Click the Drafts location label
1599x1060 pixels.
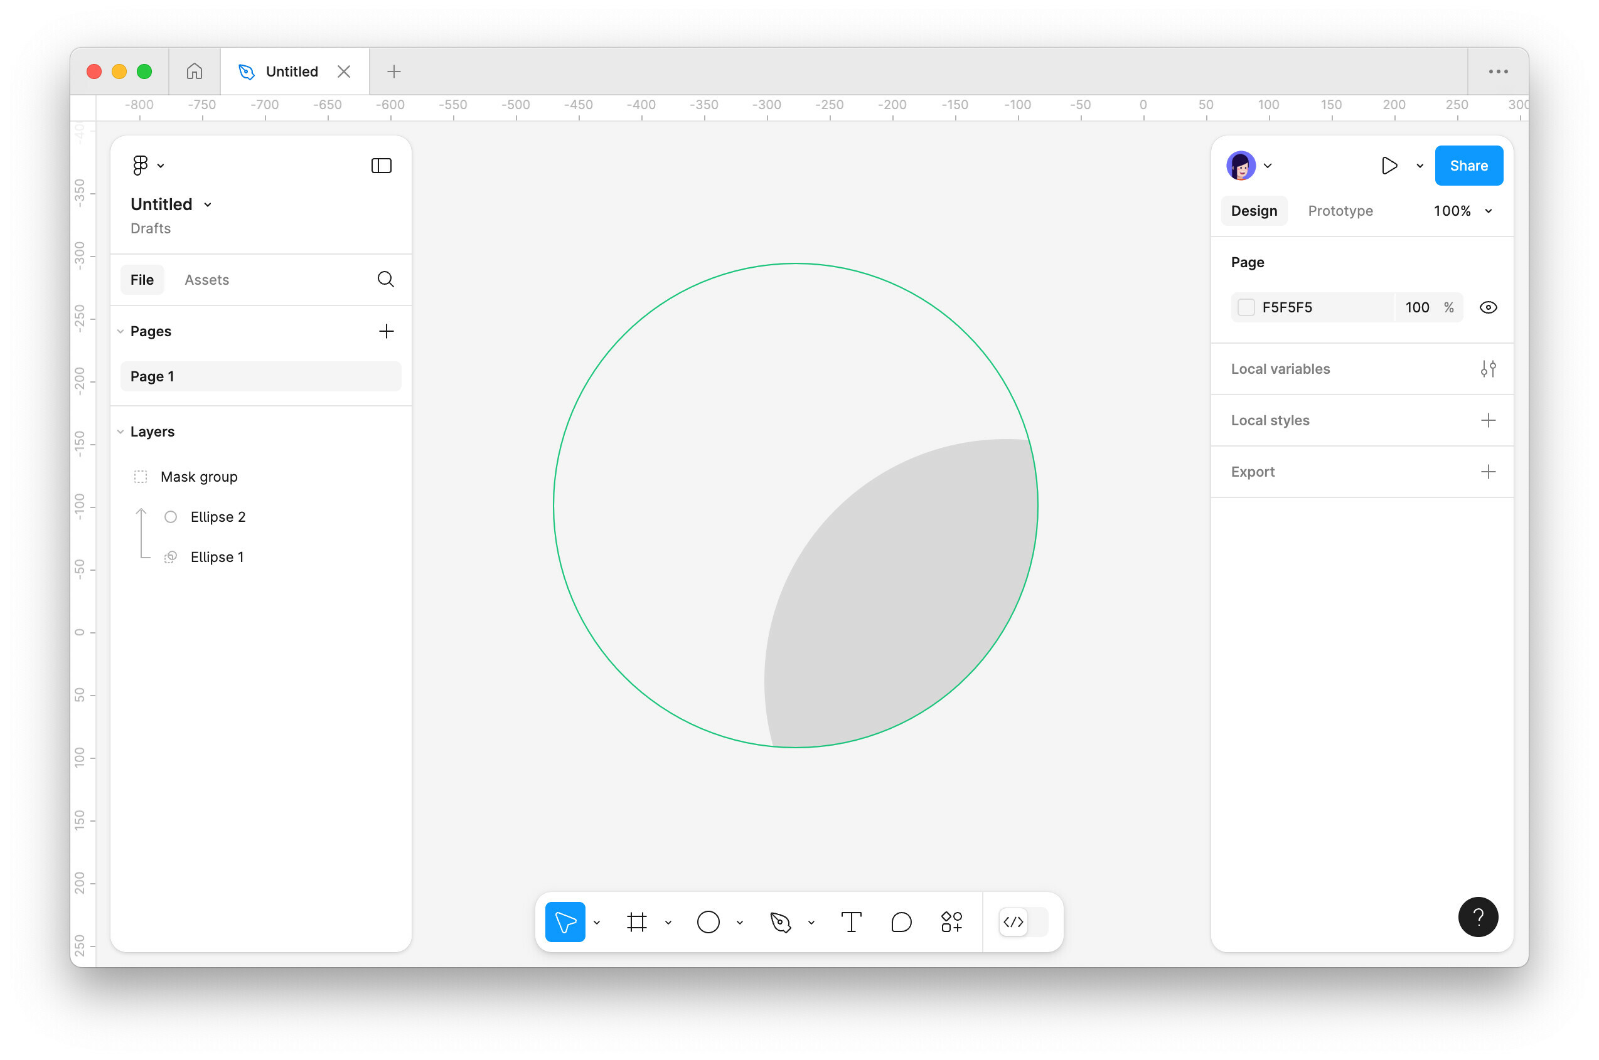pyautogui.click(x=150, y=228)
